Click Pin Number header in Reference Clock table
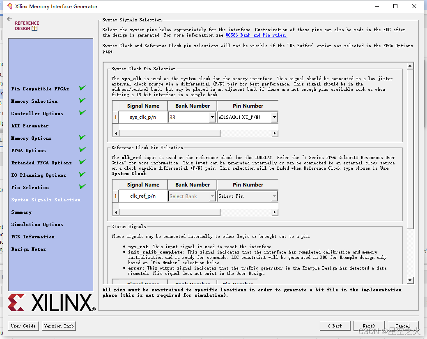427x339 pixels. [248, 185]
